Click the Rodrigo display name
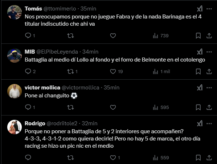The width and height of the screenshot is (217, 164). (35, 123)
